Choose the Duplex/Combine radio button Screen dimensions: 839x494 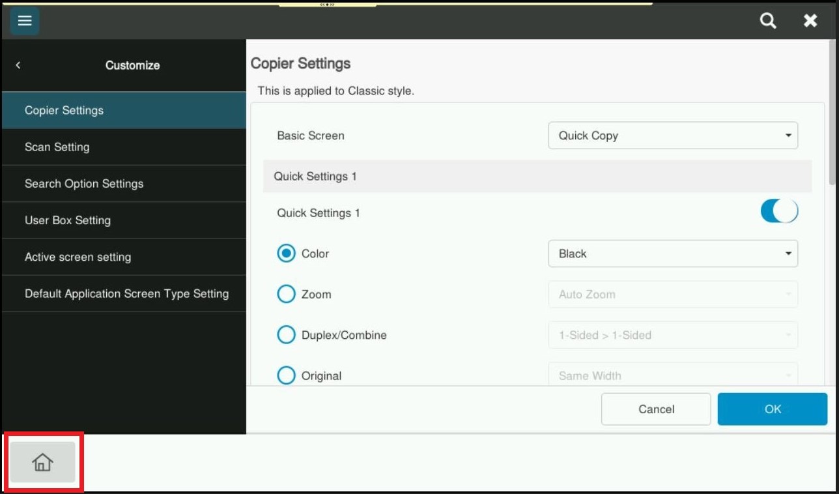click(286, 335)
